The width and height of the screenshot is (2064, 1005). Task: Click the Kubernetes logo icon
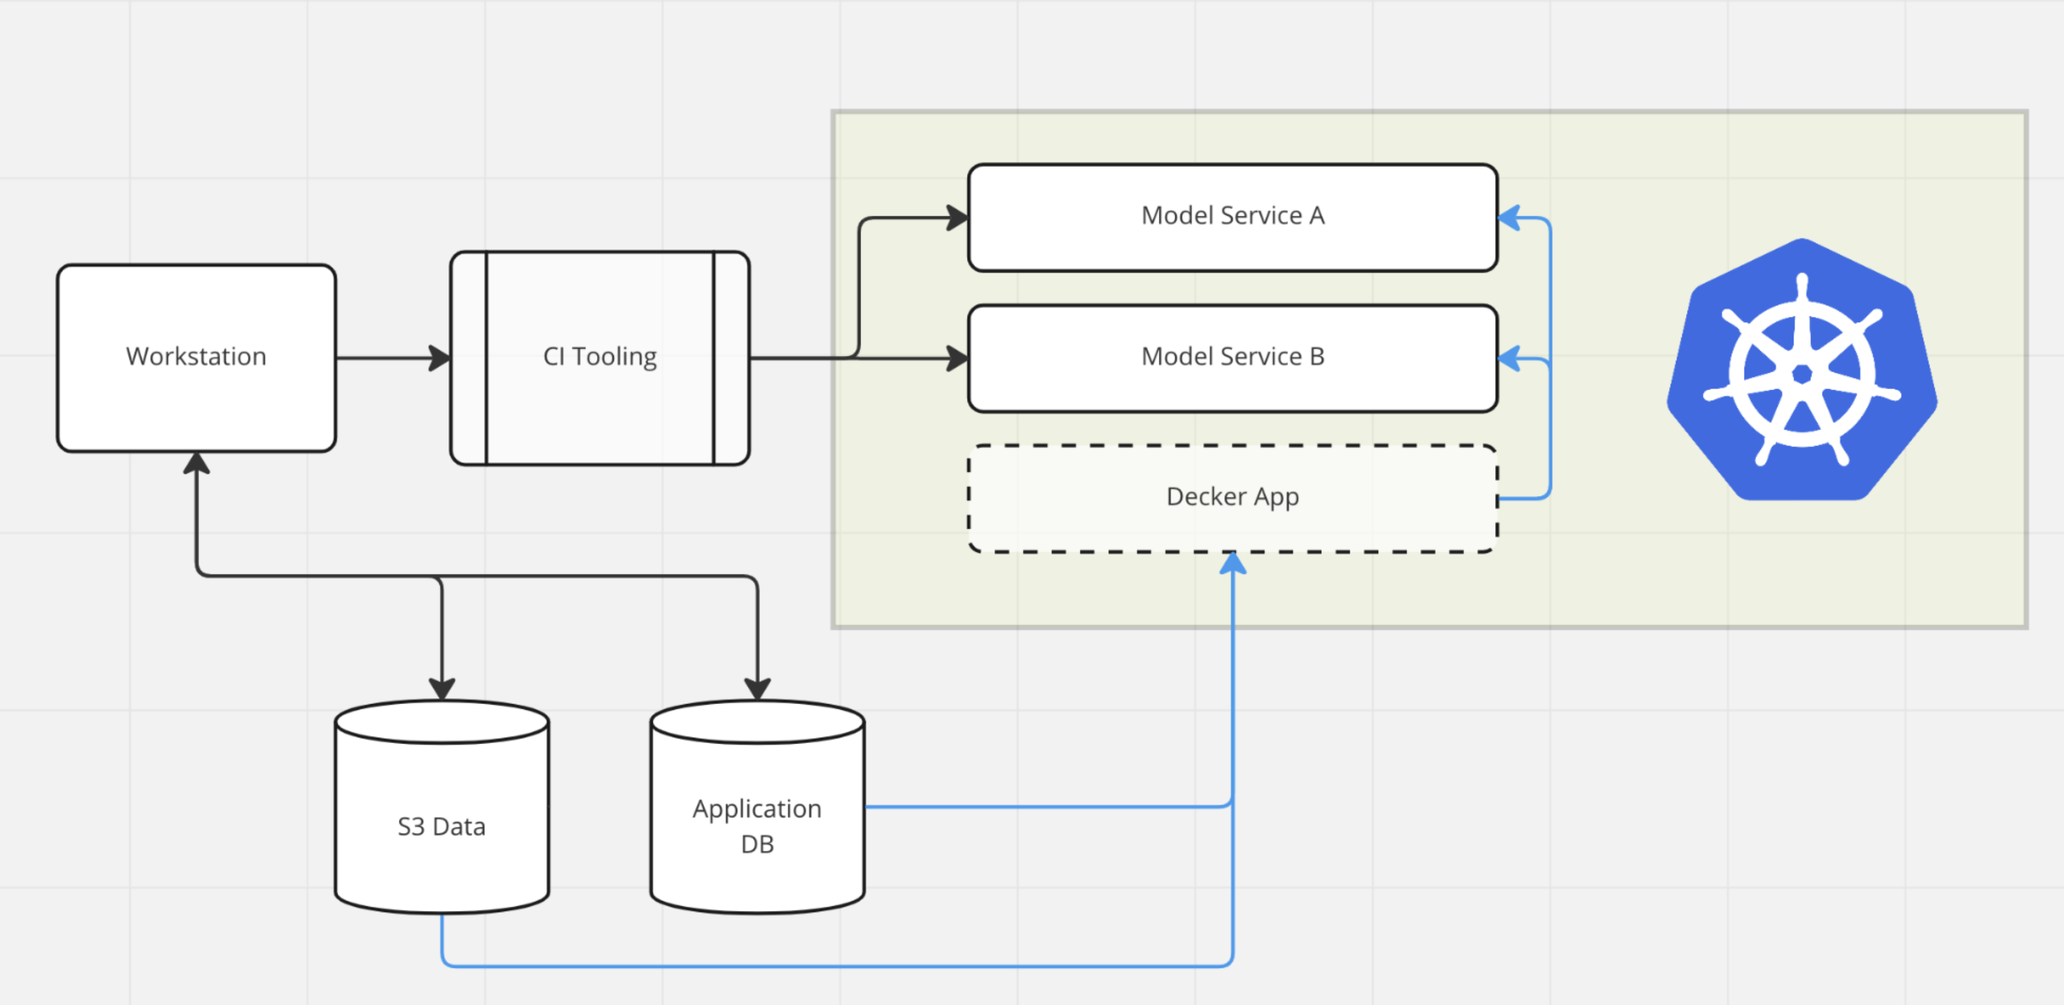[1802, 371]
